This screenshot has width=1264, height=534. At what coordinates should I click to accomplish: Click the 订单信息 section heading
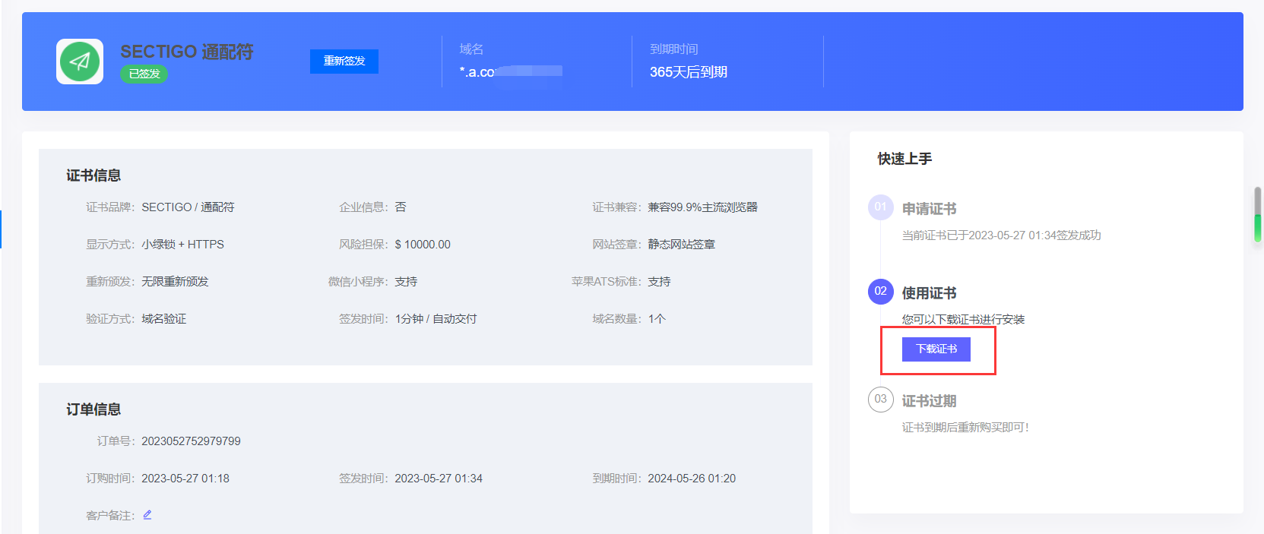point(93,409)
